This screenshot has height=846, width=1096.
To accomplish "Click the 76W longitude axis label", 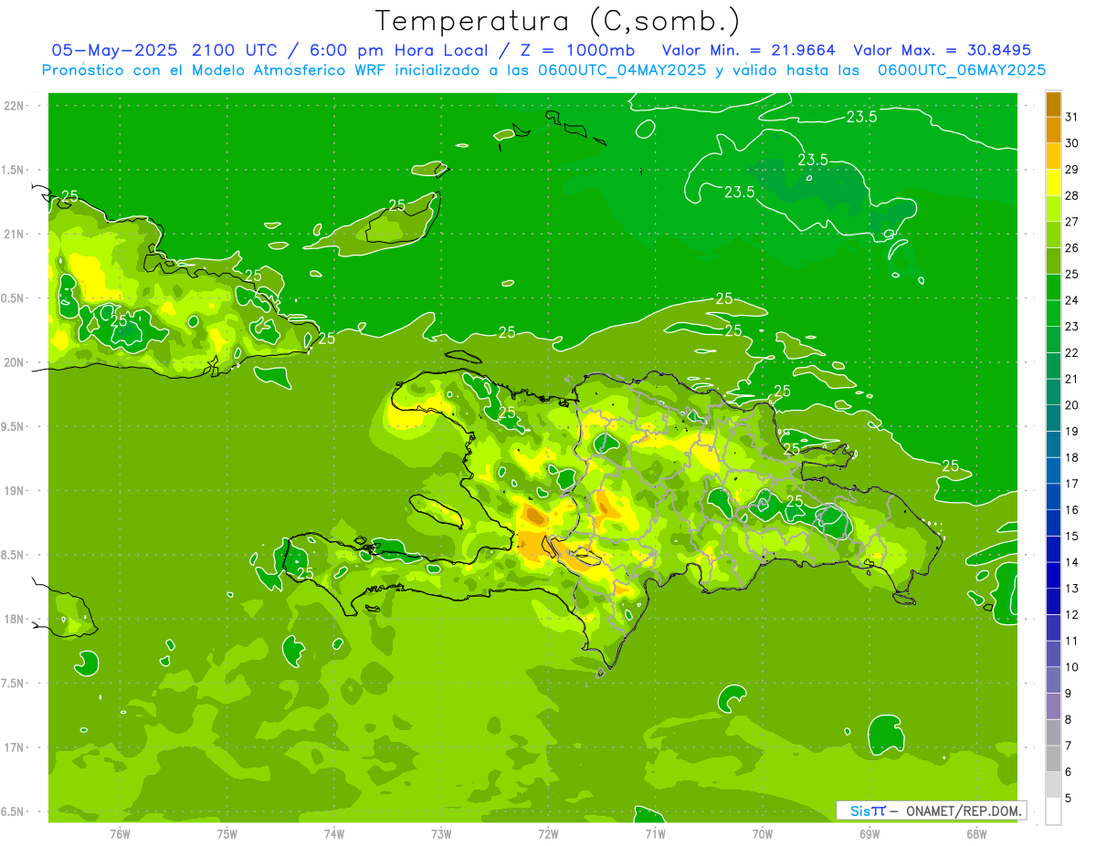I will pyautogui.click(x=120, y=834).
